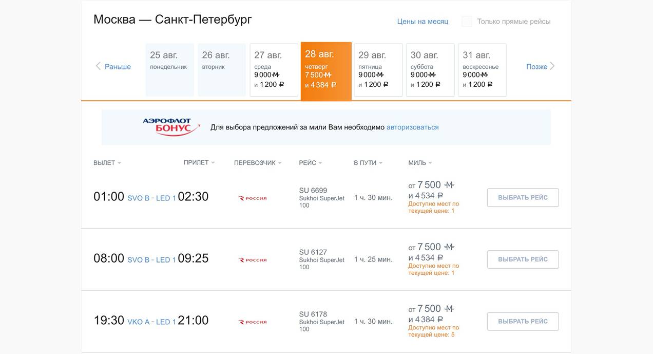Click the Rossiya logo for flight SU 6127
The width and height of the screenshot is (653, 354).
click(x=253, y=260)
